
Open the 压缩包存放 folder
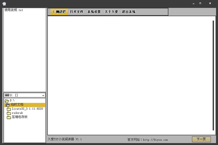[20, 117]
